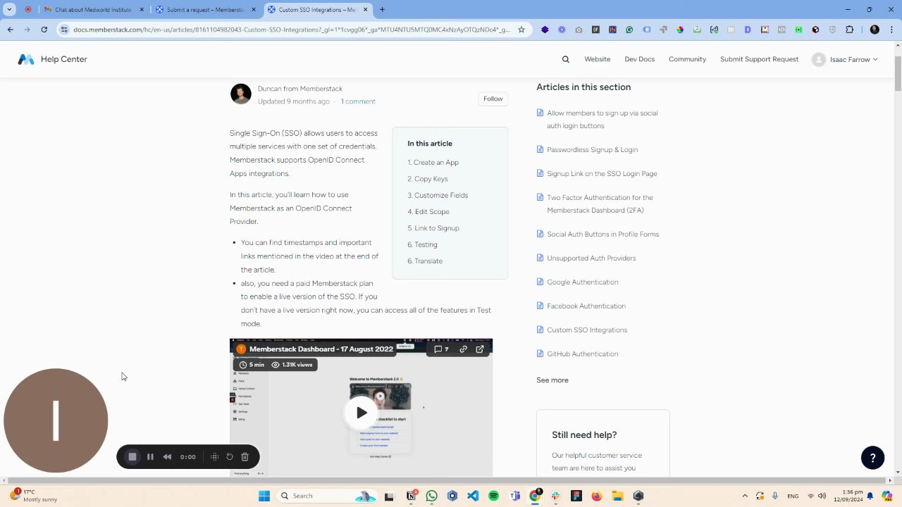Screen dimensions: 902x507
Task: Open Microsoft Teams from the taskbar
Action: pyautogui.click(x=514, y=496)
